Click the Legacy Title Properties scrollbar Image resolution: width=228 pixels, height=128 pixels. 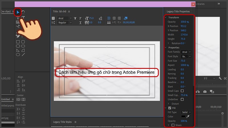pyautogui.click(x=194, y=51)
